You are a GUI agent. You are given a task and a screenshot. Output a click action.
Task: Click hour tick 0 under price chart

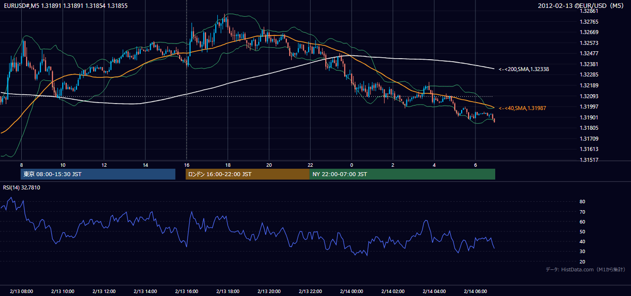pyautogui.click(x=352, y=165)
